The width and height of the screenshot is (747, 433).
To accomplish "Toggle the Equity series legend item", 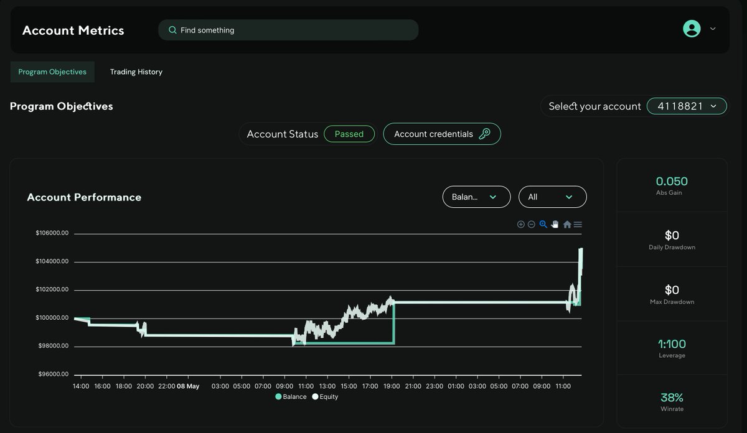I will (325, 396).
